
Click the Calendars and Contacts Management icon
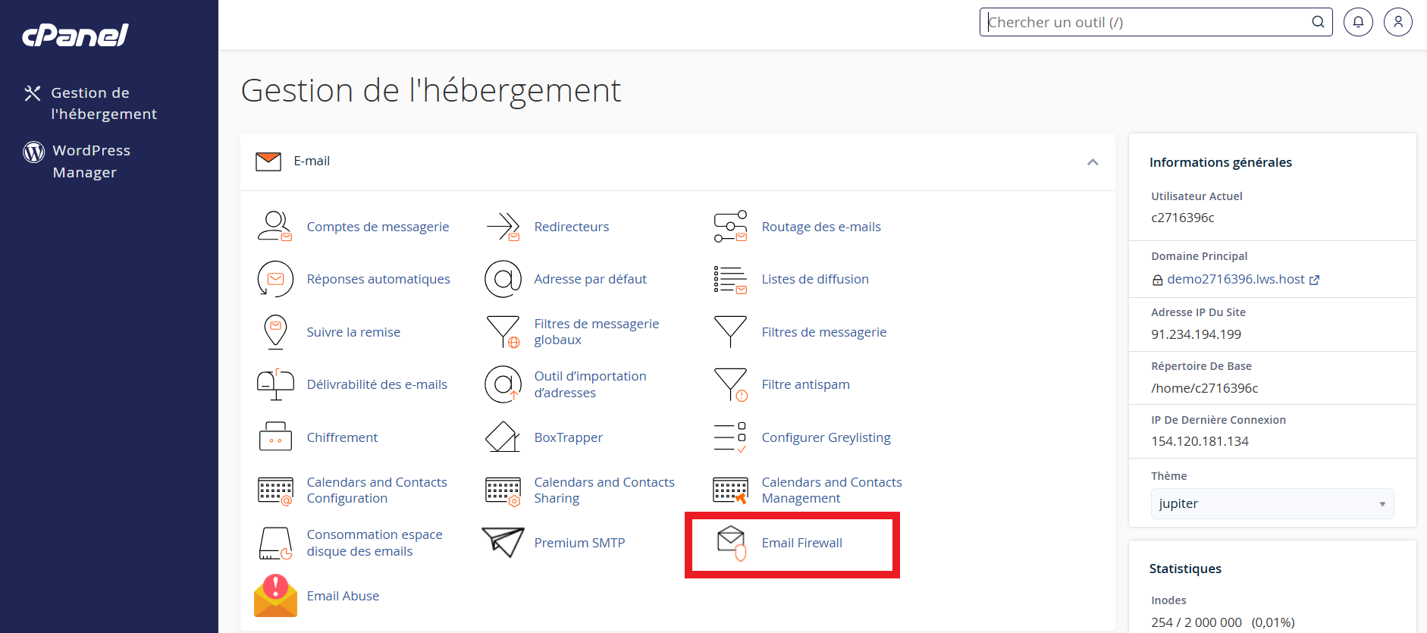(730, 490)
